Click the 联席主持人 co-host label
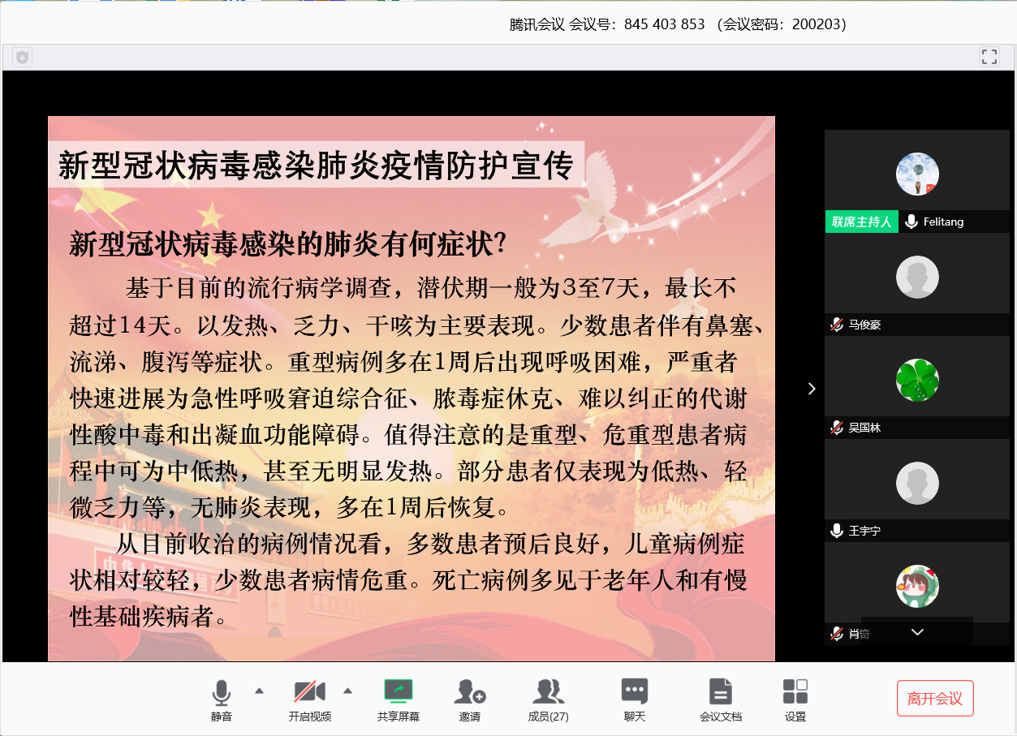 click(x=861, y=222)
